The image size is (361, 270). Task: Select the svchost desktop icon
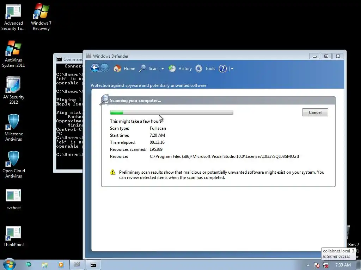pyautogui.click(x=14, y=199)
